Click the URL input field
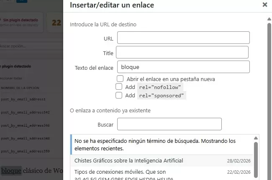 pyautogui.click(x=183, y=38)
